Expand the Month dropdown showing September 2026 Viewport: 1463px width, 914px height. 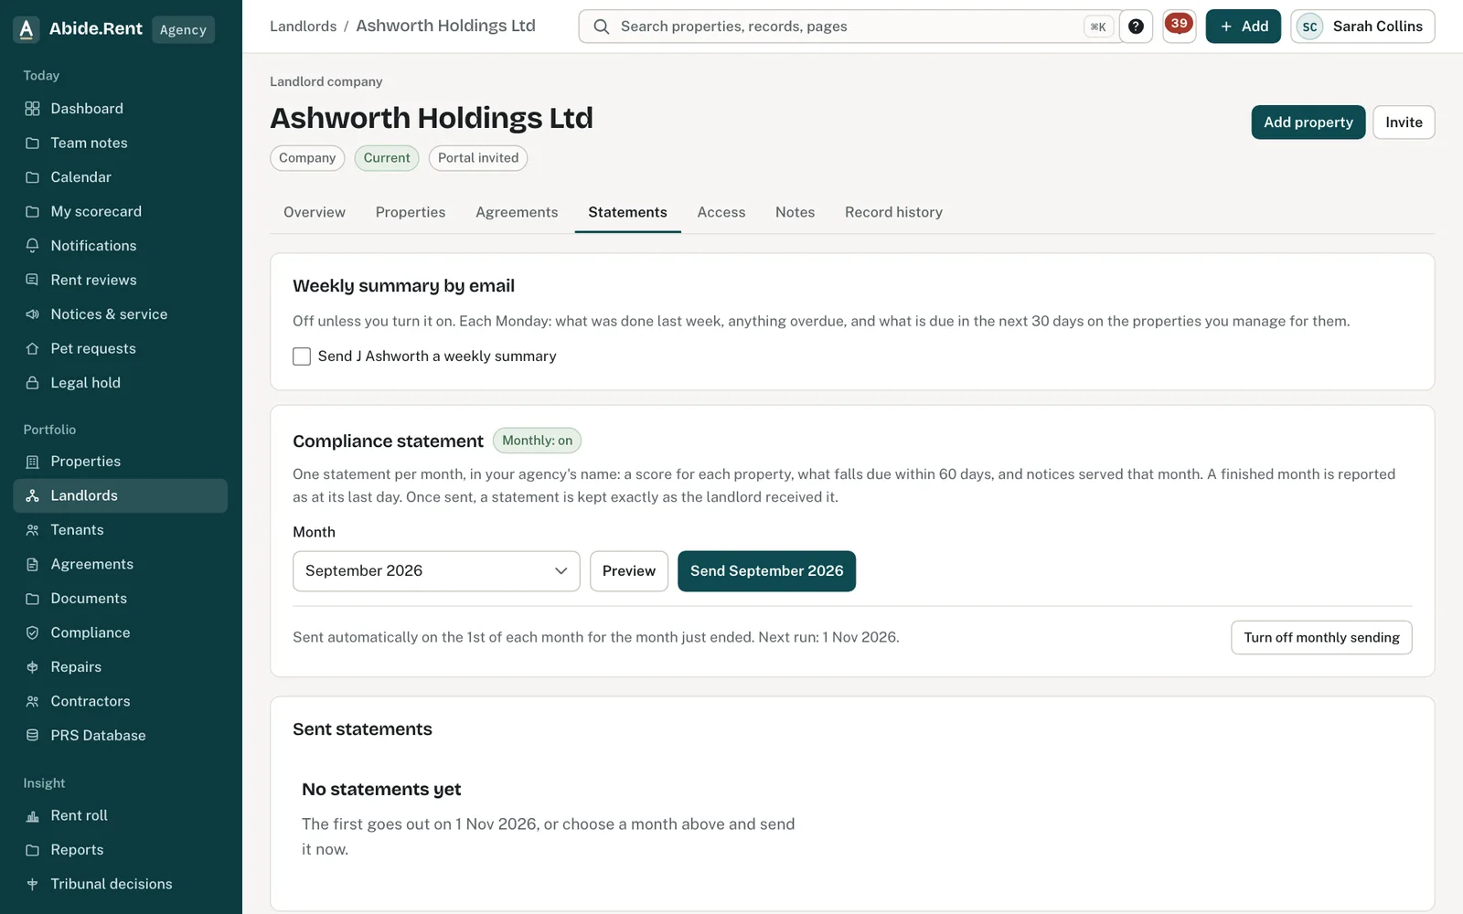(x=436, y=571)
